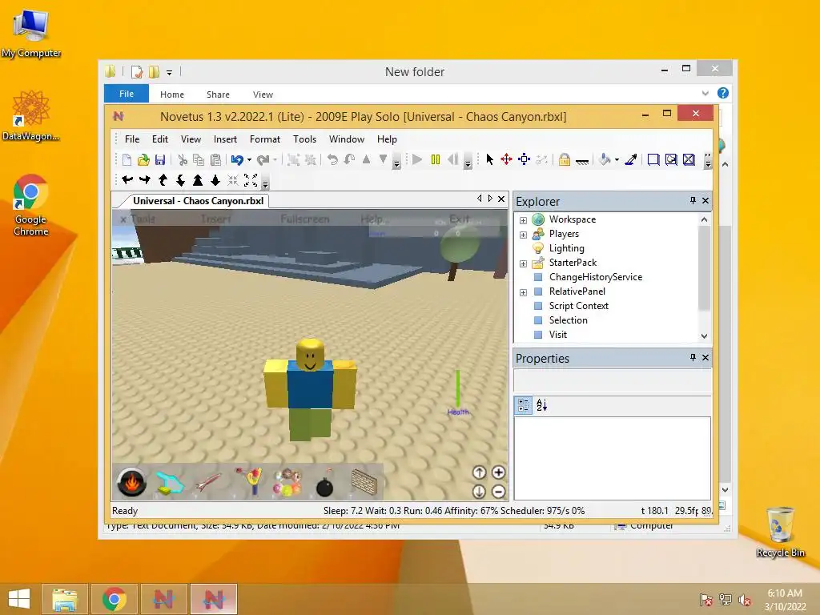Open the New folder Quick Access Toolbar dropdown
The image size is (820, 615).
coord(170,73)
